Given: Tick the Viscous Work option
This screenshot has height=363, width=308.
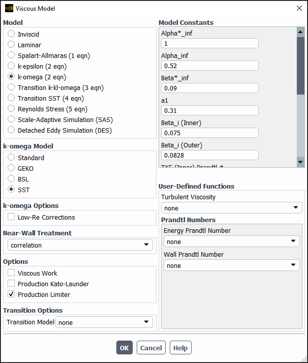Looking at the screenshot, I should click(x=11, y=273).
